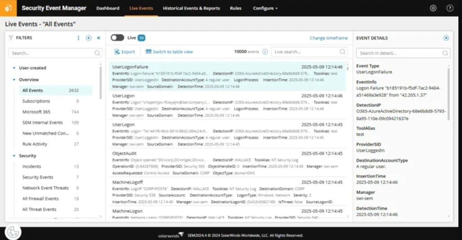Screen dimensions: 462x240
Task: Click the Live event count badge
Action: [x=142, y=38]
